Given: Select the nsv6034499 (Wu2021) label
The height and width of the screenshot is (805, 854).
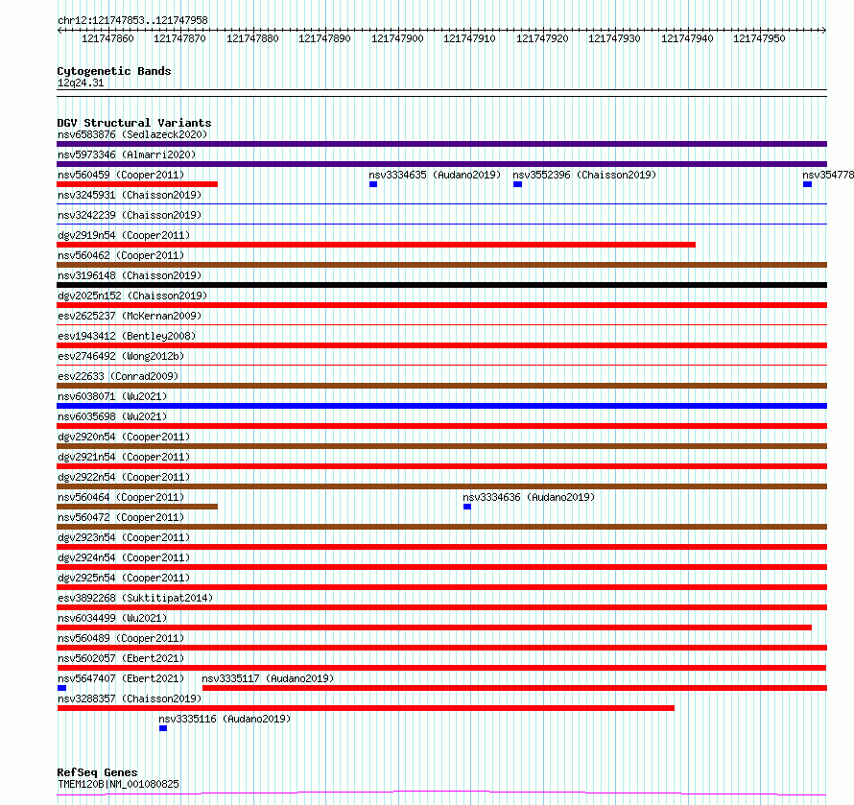Looking at the screenshot, I should pos(112,618).
